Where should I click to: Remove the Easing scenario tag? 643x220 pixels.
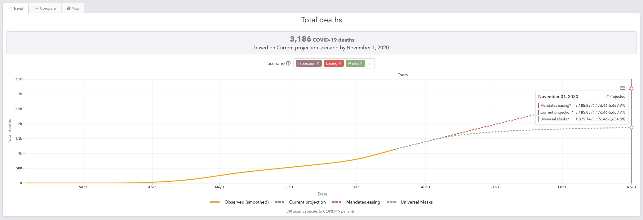pyautogui.click(x=340, y=63)
